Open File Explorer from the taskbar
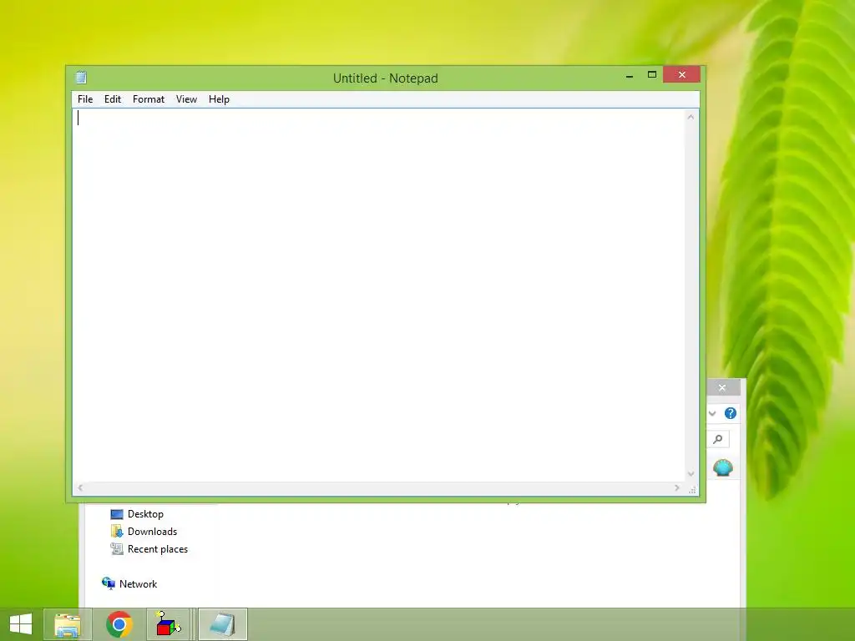Viewport: 855px width, 641px height. point(68,624)
